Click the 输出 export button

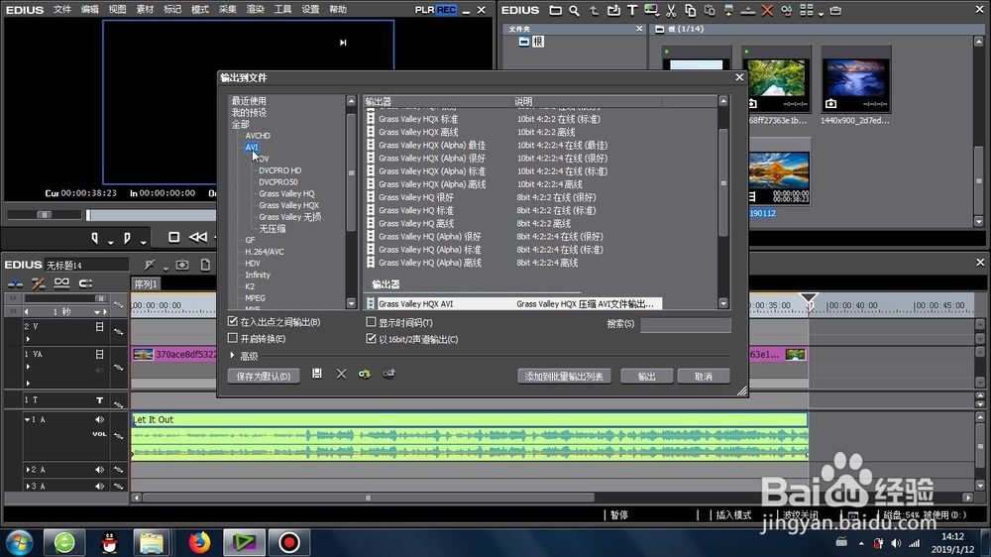(x=646, y=377)
